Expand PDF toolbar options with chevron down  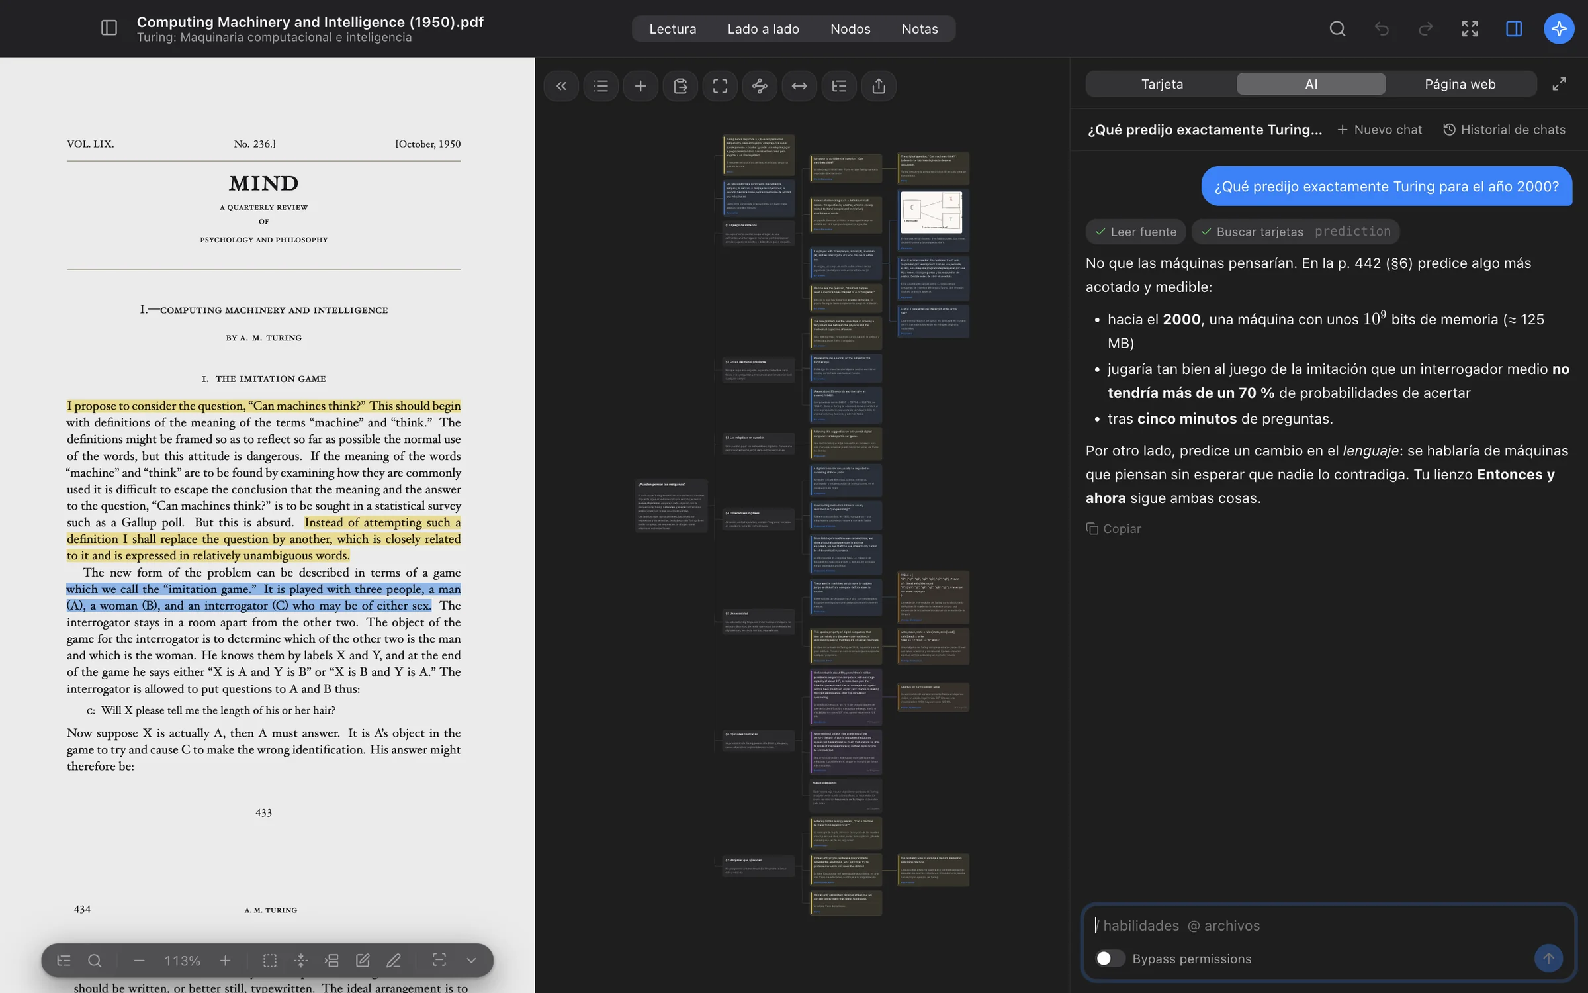(471, 961)
